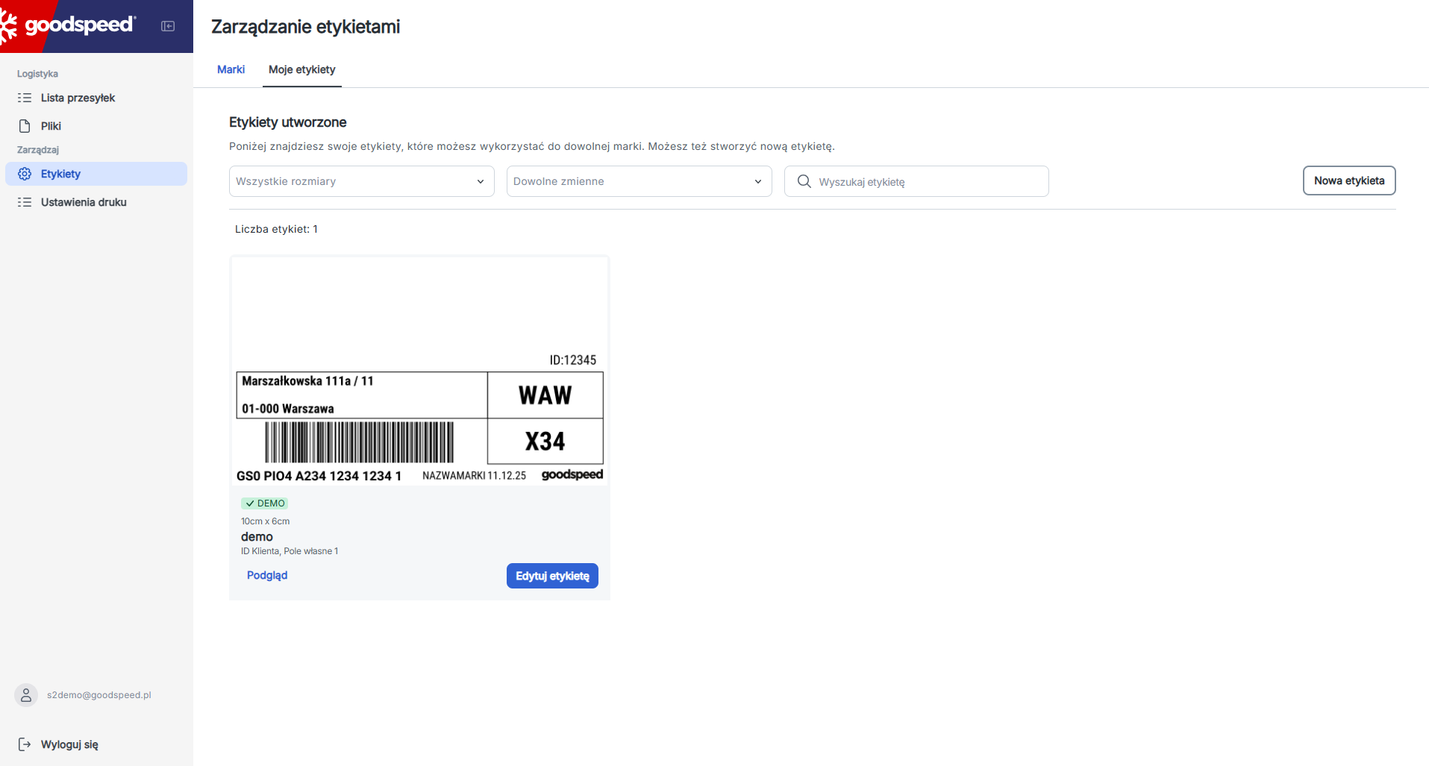
Task: Click the demo label preview thumbnail
Action: [419, 371]
